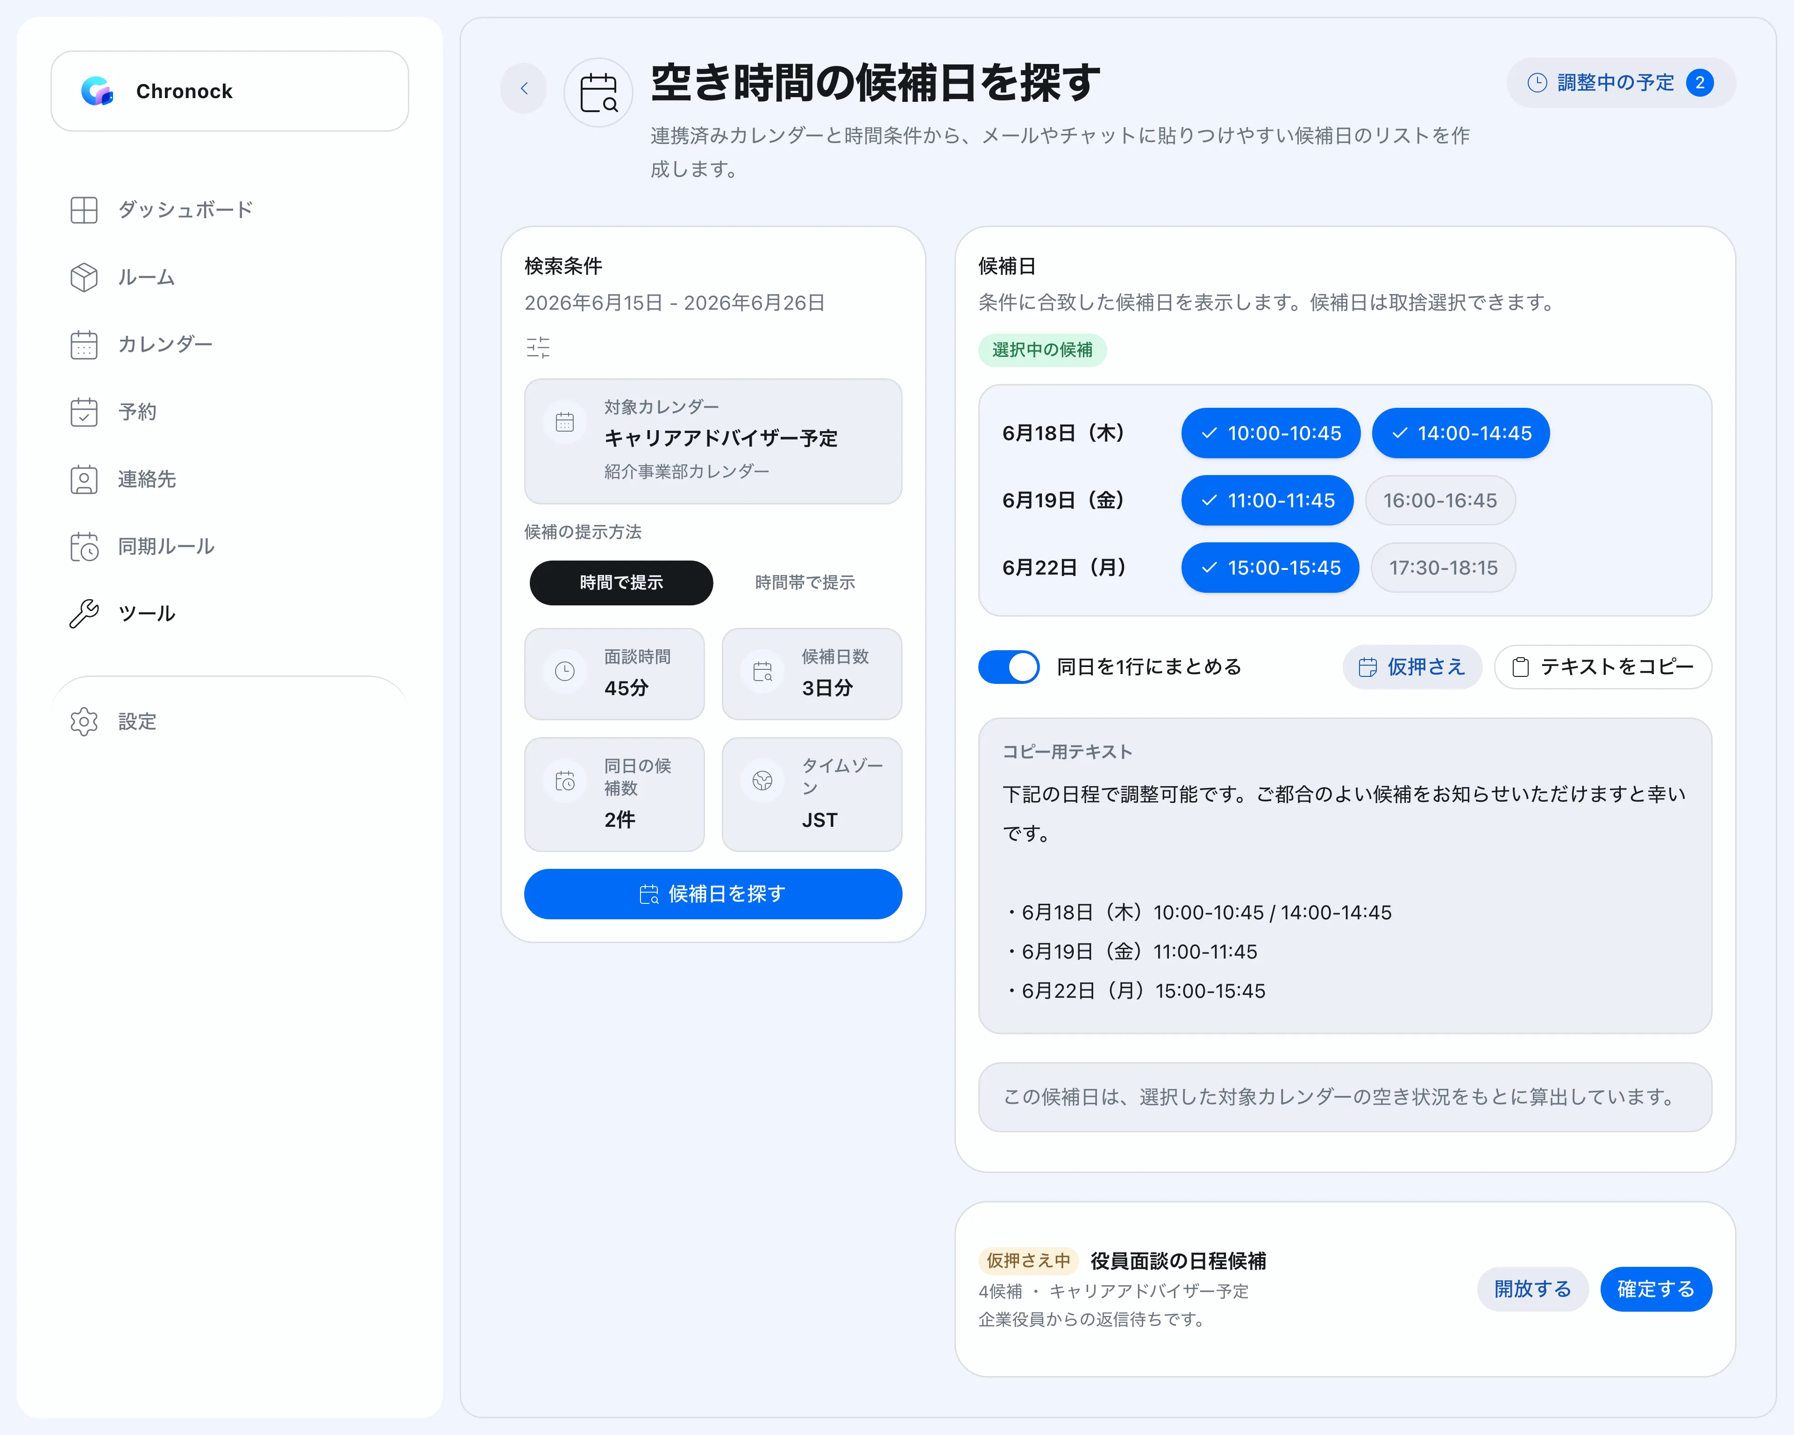The width and height of the screenshot is (1794, 1435).
Task: Switch to 時間帯で提示 tab
Action: [x=804, y=583]
